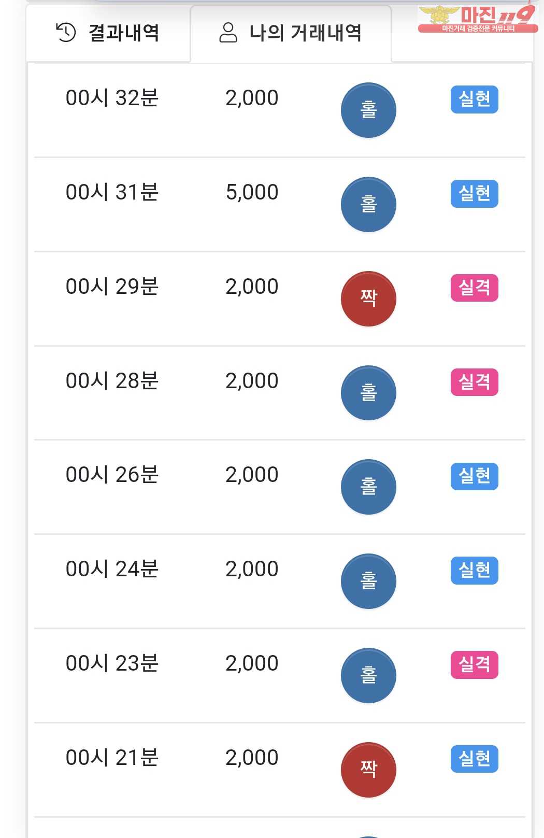The height and width of the screenshot is (838, 544).
Task: Click the 마진119 logo banner
Action: tap(477, 19)
